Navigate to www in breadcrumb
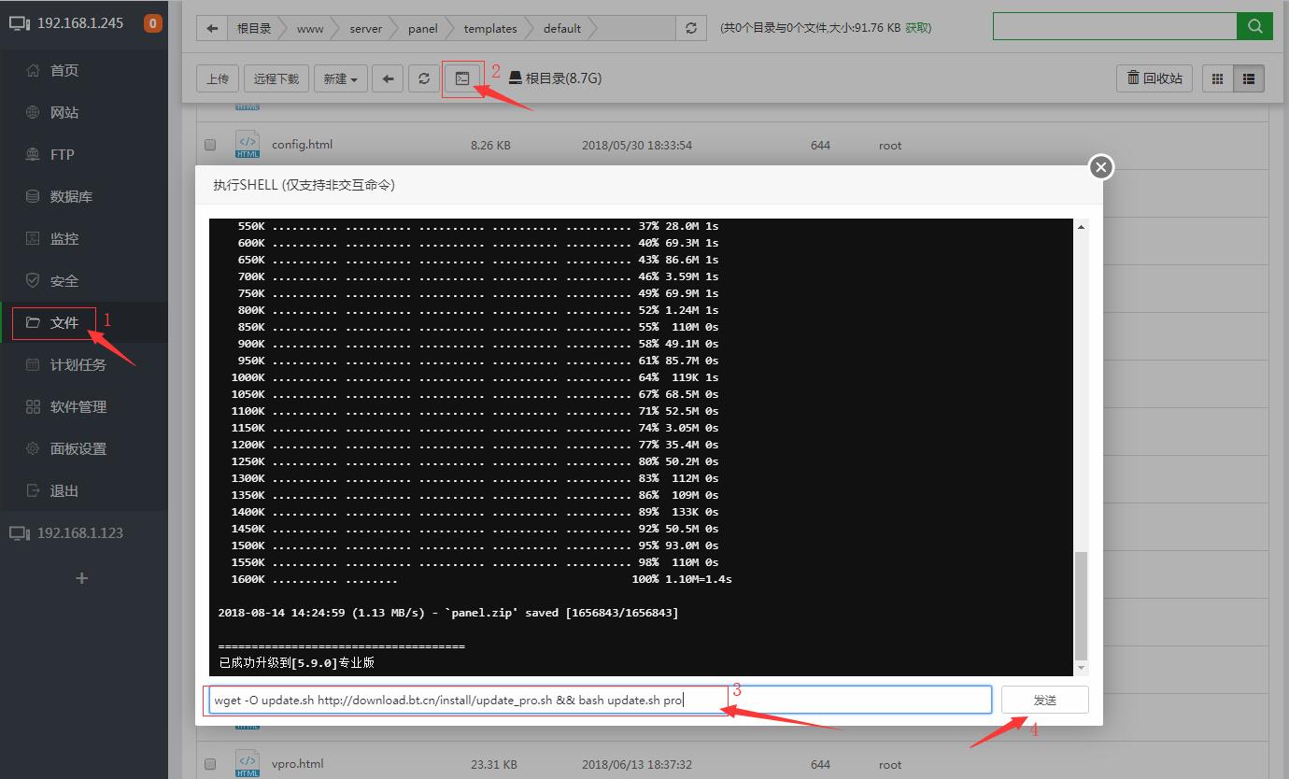This screenshot has height=779, width=1289. (310, 28)
